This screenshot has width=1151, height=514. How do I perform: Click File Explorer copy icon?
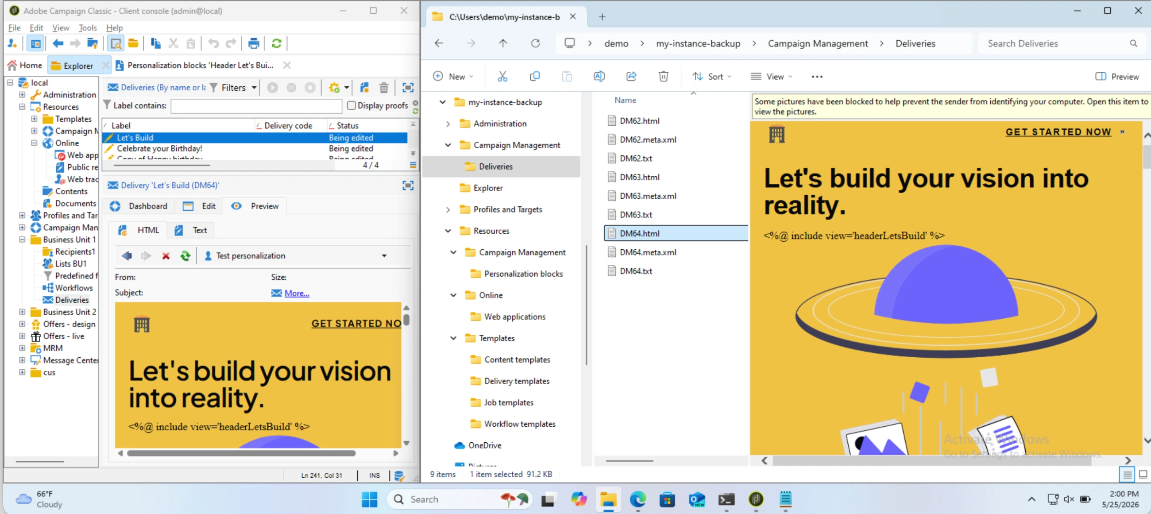pyautogui.click(x=534, y=77)
